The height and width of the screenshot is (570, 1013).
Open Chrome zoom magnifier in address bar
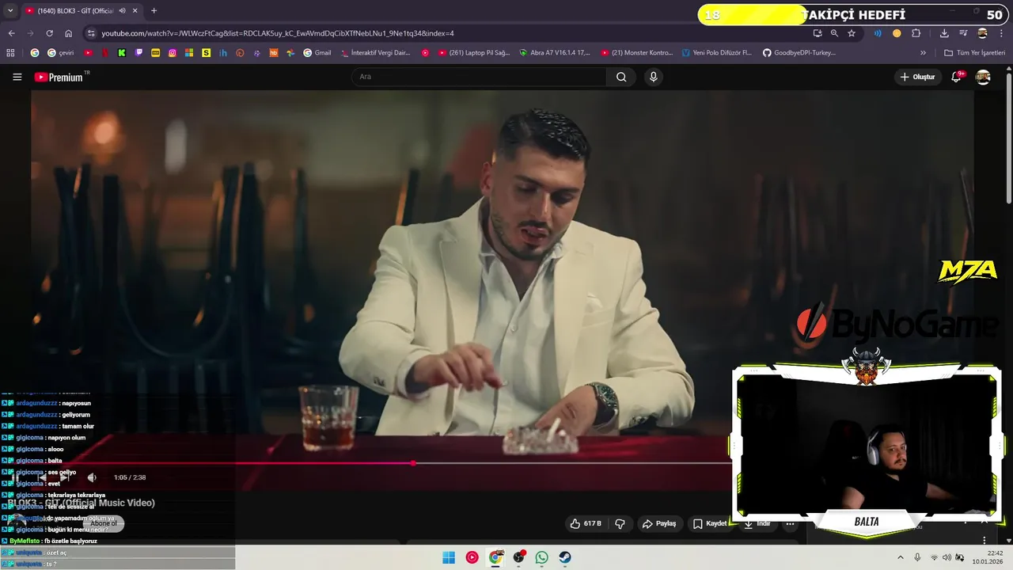point(834,33)
